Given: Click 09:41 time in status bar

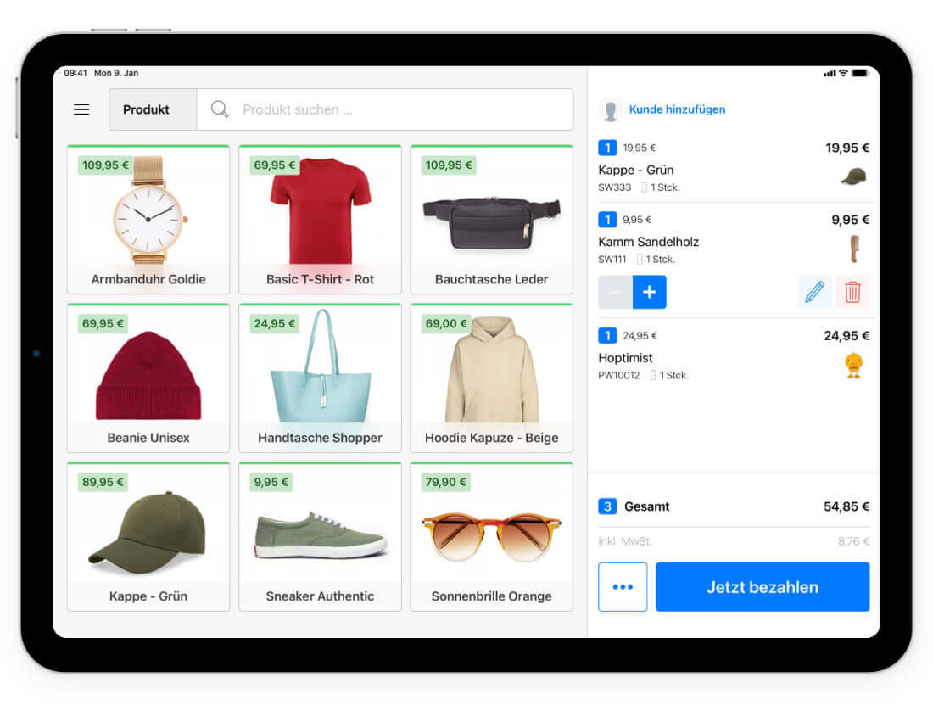Looking at the screenshot, I should click(x=75, y=73).
